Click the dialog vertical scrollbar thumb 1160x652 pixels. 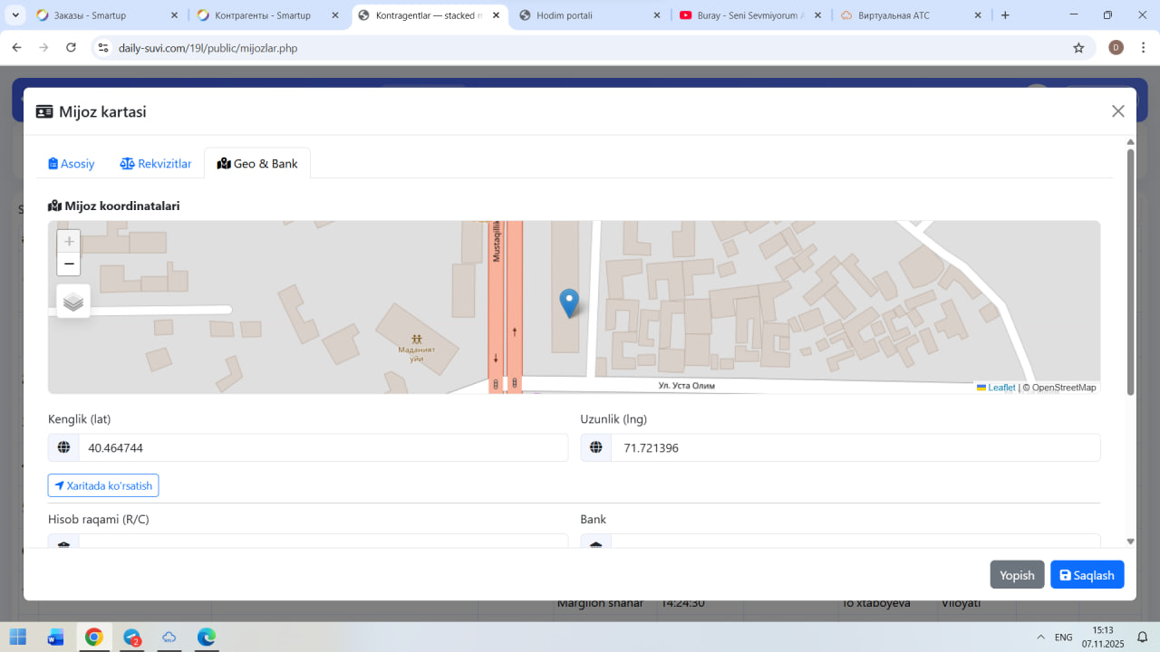pyautogui.click(x=1130, y=272)
